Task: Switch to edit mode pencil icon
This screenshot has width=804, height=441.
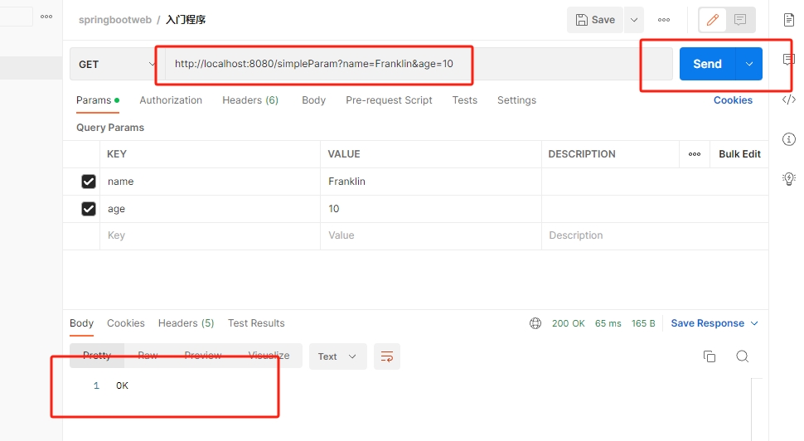Action: (713, 20)
